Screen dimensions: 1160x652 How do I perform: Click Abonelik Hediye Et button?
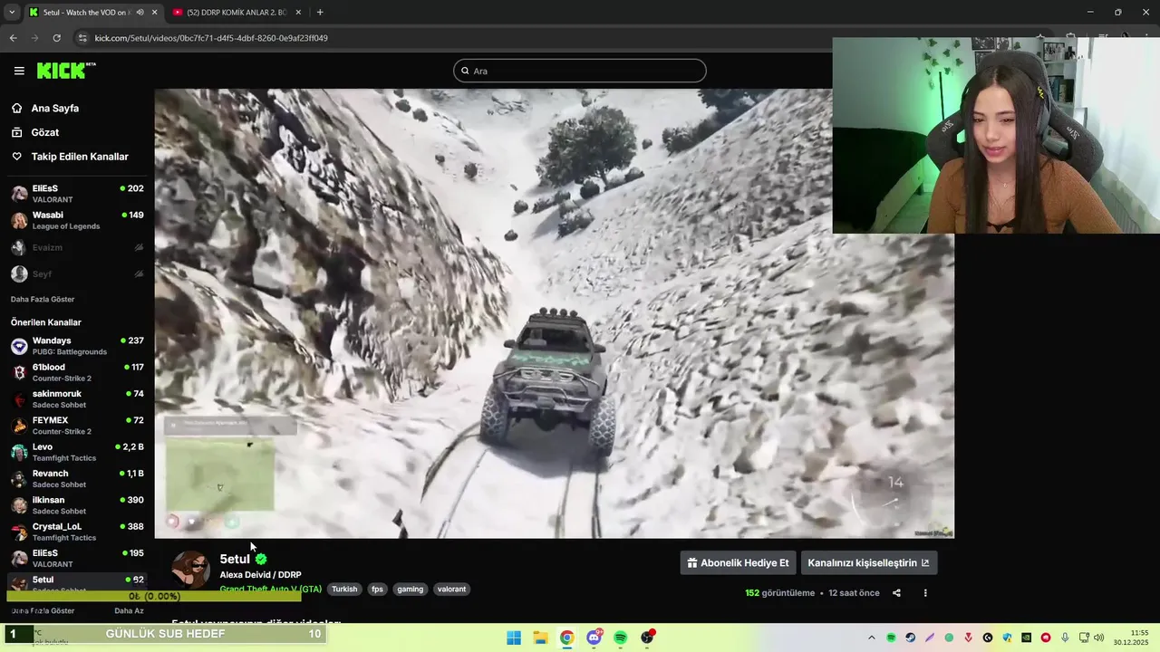click(x=738, y=562)
